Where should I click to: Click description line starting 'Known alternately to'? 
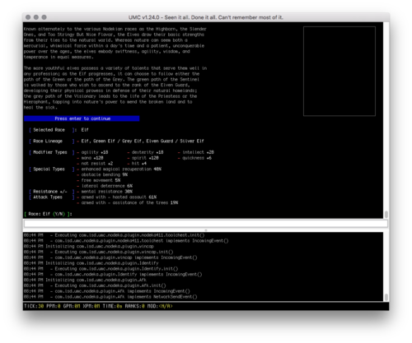pyautogui.click(x=115, y=29)
